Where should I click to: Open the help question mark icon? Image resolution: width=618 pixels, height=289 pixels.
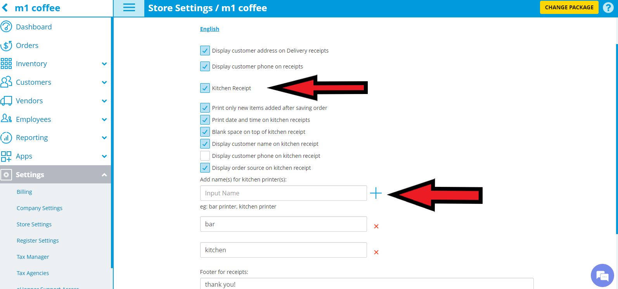pyautogui.click(x=608, y=8)
